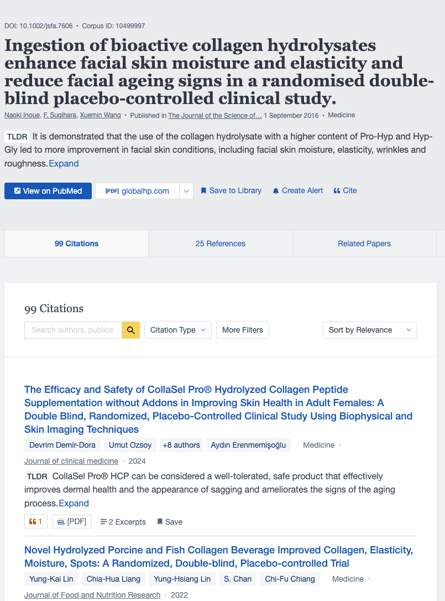Open the [PDF] link for CollaSel paper

72,521
